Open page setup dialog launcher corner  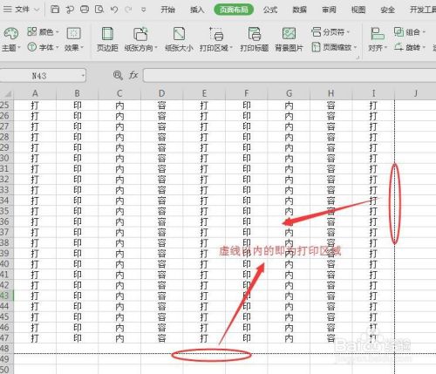(x=358, y=58)
